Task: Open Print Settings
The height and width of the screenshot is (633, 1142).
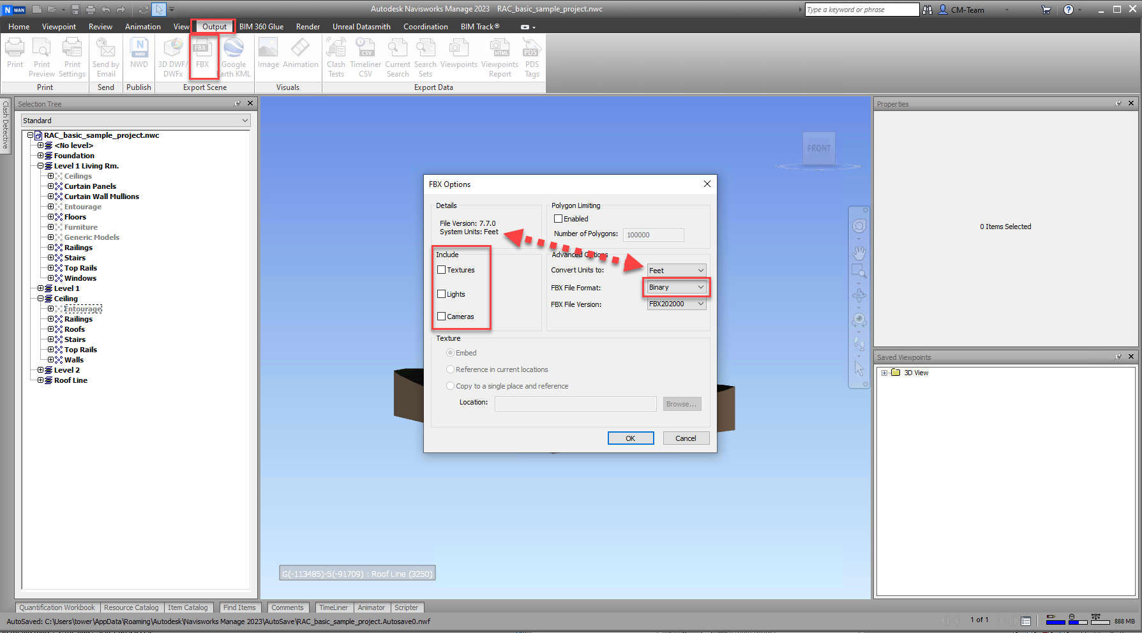Action: [x=72, y=57]
